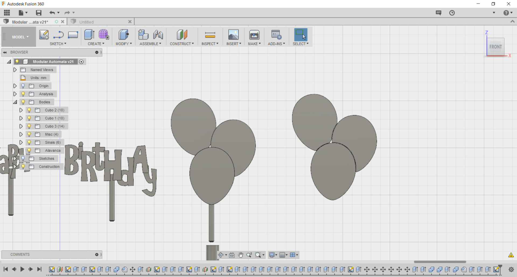517x277 pixels.
Task: Expand the Cubo 2 (10) group
Action: click(x=21, y=110)
